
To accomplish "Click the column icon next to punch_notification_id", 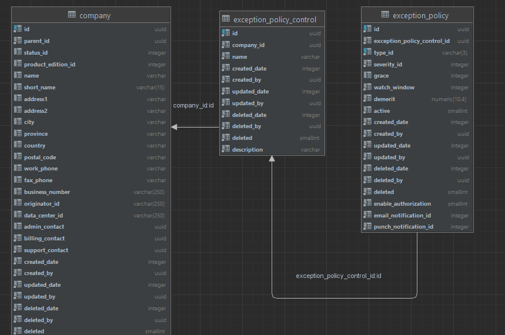I will point(367,227).
